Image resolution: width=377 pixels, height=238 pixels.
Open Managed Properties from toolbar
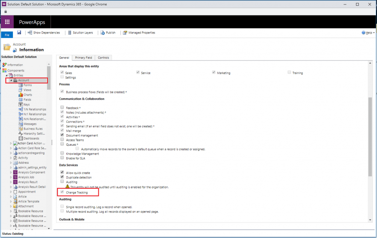139,32
